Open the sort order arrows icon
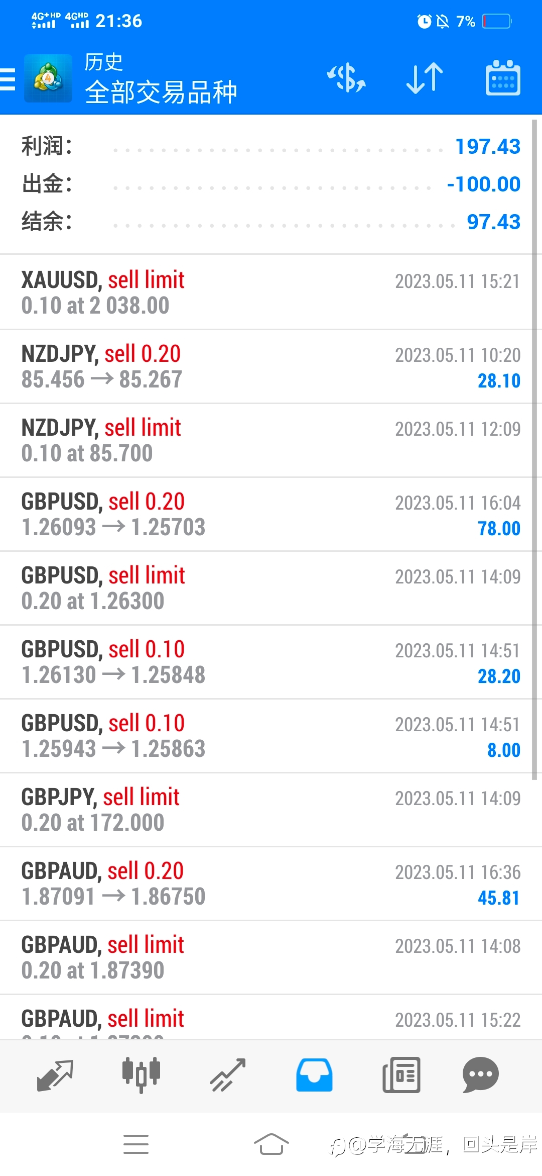Image resolution: width=542 pixels, height=1176 pixels. click(x=425, y=78)
